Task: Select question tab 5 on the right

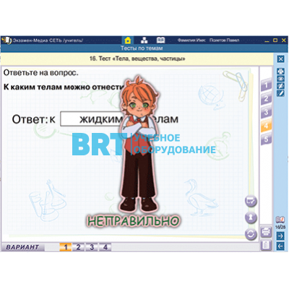Action: pyautogui.click(x=266, y=139)
